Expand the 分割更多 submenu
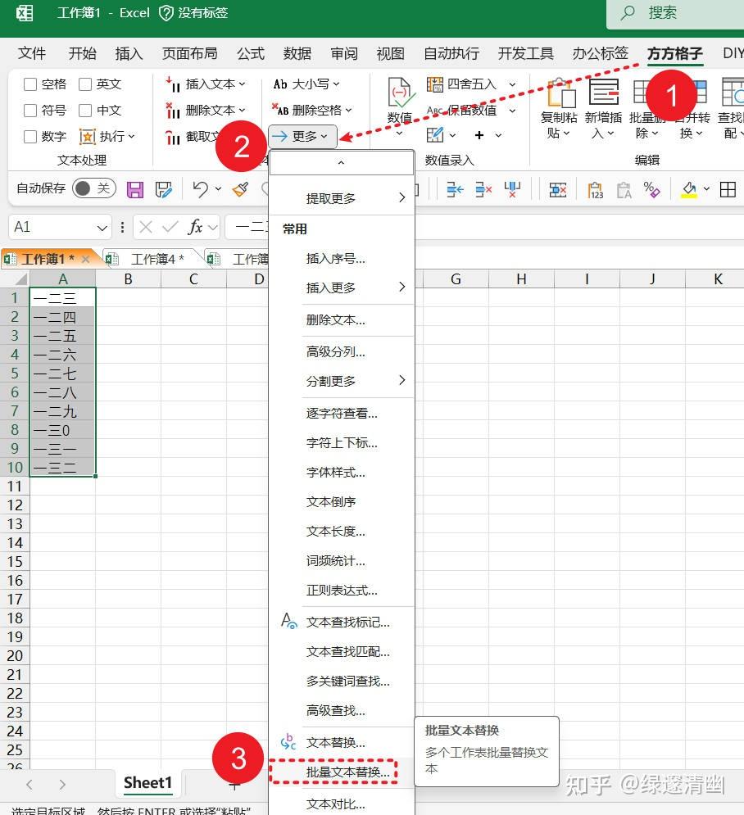 click(342, 381)
